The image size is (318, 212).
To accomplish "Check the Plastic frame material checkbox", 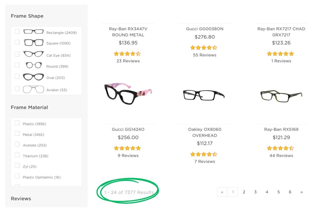I will tap(17, 123).
